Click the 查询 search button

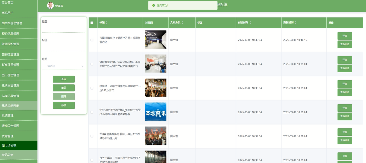64,79
